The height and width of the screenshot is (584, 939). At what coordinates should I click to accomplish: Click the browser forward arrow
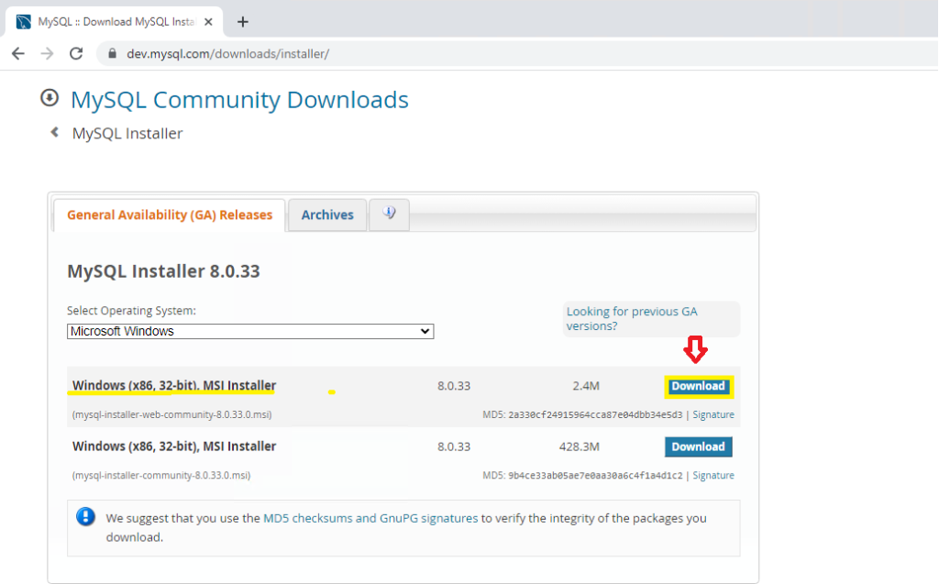click(48, 54)
